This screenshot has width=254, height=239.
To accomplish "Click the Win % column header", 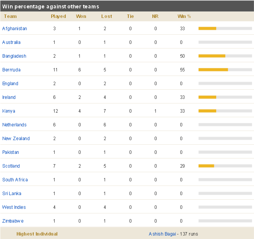I will pyautogui.click(x=184, y=16).
